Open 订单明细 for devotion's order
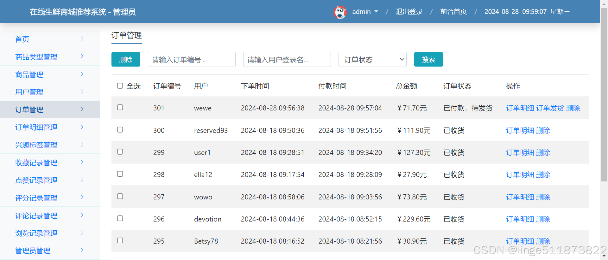Image resolution: width=608 pixels, height=260 pixels. click(520, 219)
